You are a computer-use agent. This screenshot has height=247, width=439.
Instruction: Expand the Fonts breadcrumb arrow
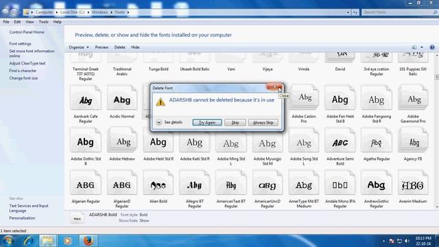click(x=128, y=12)
